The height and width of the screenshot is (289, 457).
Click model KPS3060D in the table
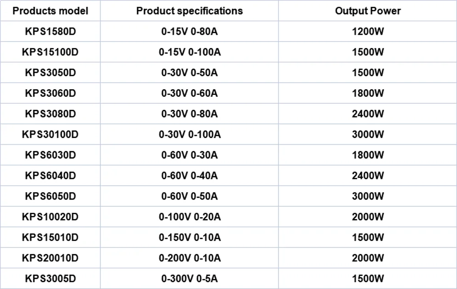click(x=50, y=94)
